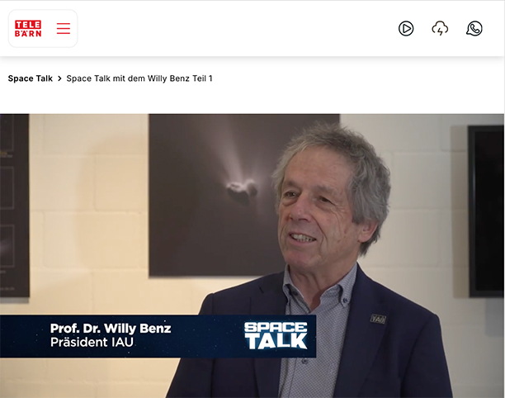Go back to Space Talk breadcrumb
505x398 pixels.
31,78
